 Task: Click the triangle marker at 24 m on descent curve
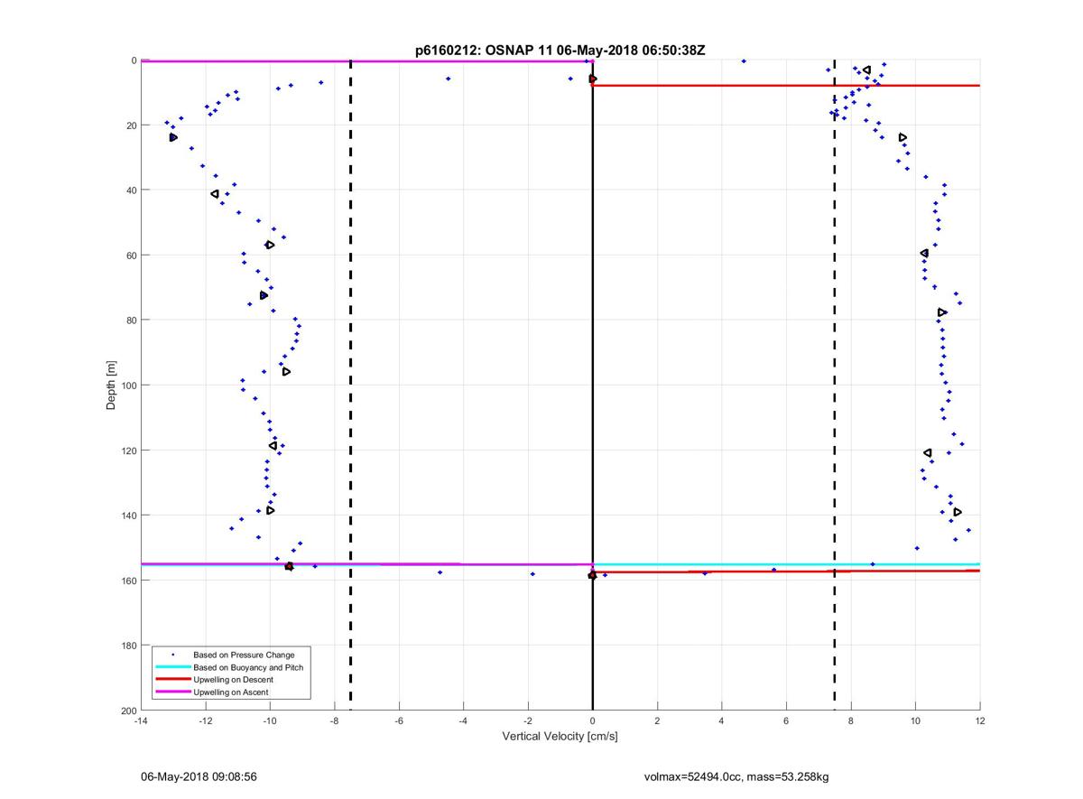(173, 137)
